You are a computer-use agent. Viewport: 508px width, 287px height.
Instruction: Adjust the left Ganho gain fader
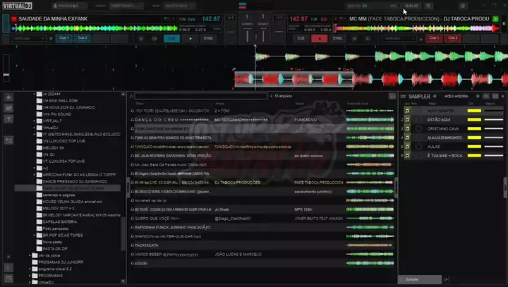pos(247,35)
